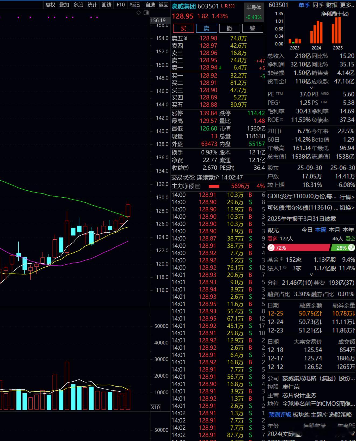Open the 标记 mark menu
356x441 pixels.
[135, 5]
